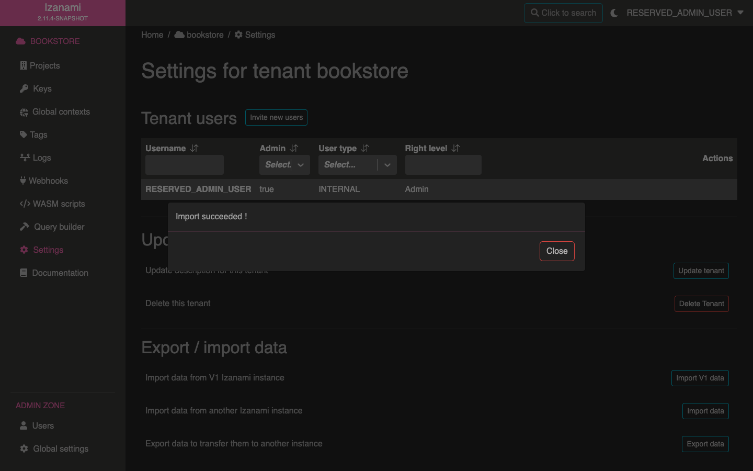Sort table by Admin column icon
This screenshot has width=753, height=471.
point(294,149)
